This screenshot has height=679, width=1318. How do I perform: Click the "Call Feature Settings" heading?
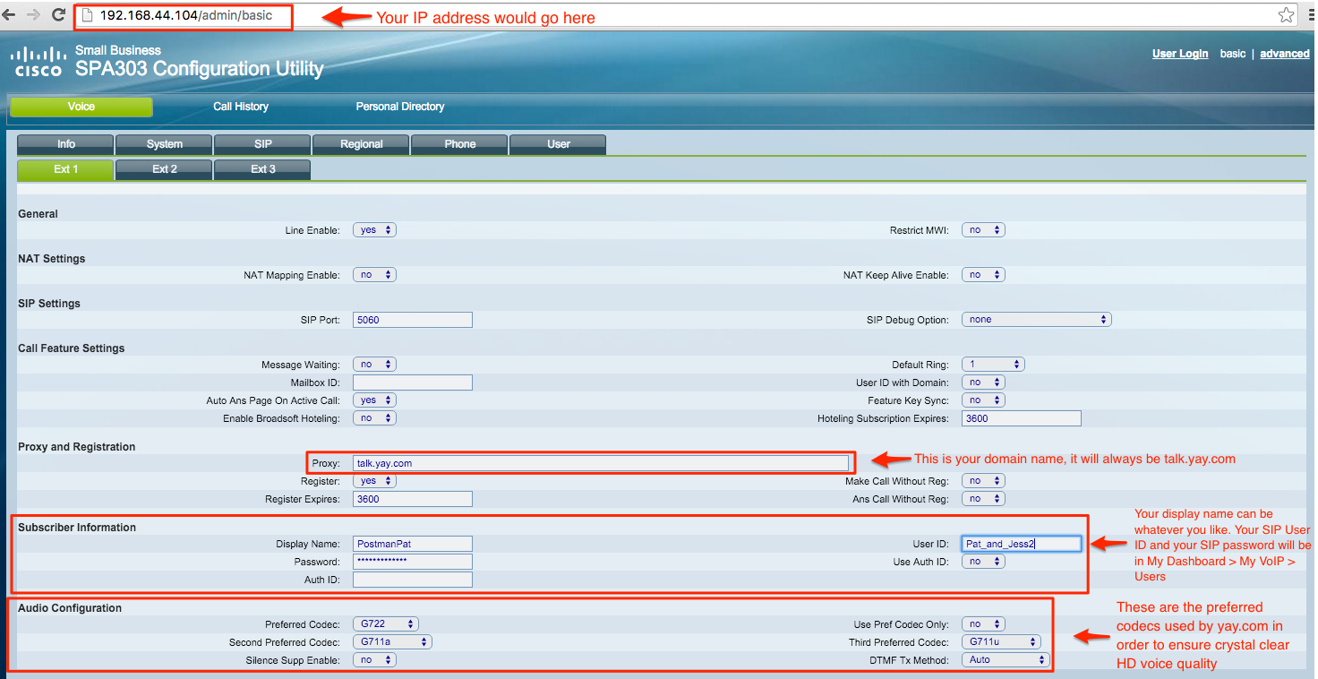(72, 348)
